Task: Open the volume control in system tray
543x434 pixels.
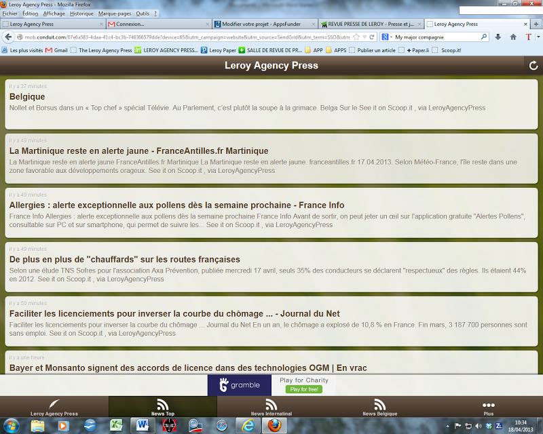Action: click(x=479, y=426)
